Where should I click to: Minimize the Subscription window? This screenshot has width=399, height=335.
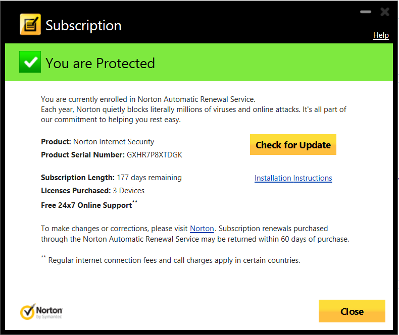click(x=366, y=12)
